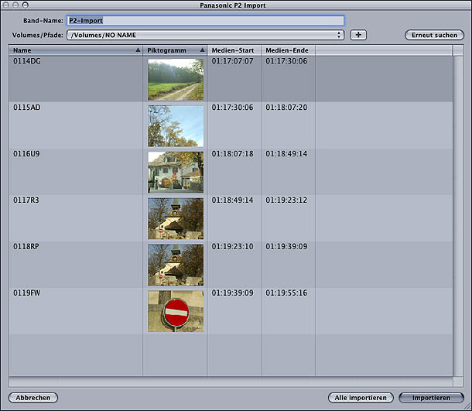Viewport: 472px width, 411px height.
Task: Select the thumbnail of clip 0118RP
Action: 176,265
